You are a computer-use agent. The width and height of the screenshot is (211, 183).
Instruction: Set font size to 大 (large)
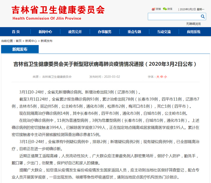point(158,77)
